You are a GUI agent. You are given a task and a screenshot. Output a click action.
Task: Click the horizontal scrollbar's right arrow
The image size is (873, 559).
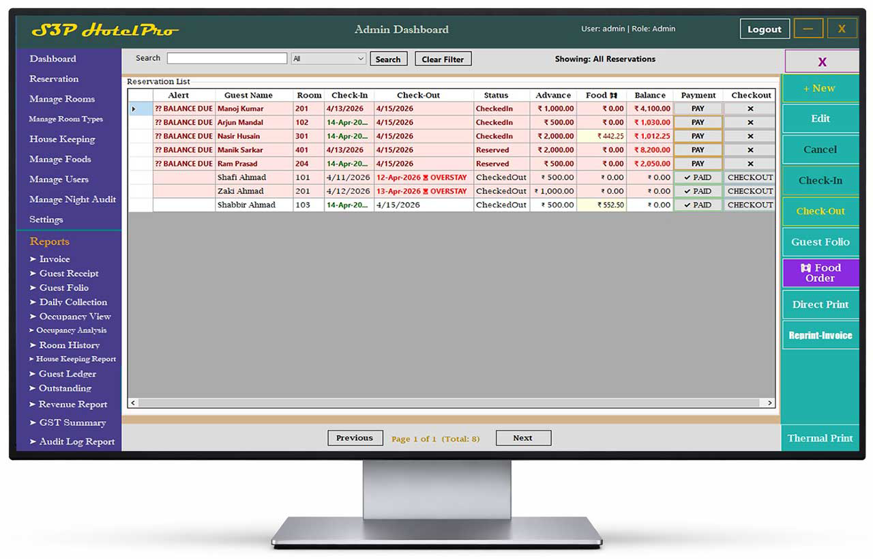(x=769, y=402)
